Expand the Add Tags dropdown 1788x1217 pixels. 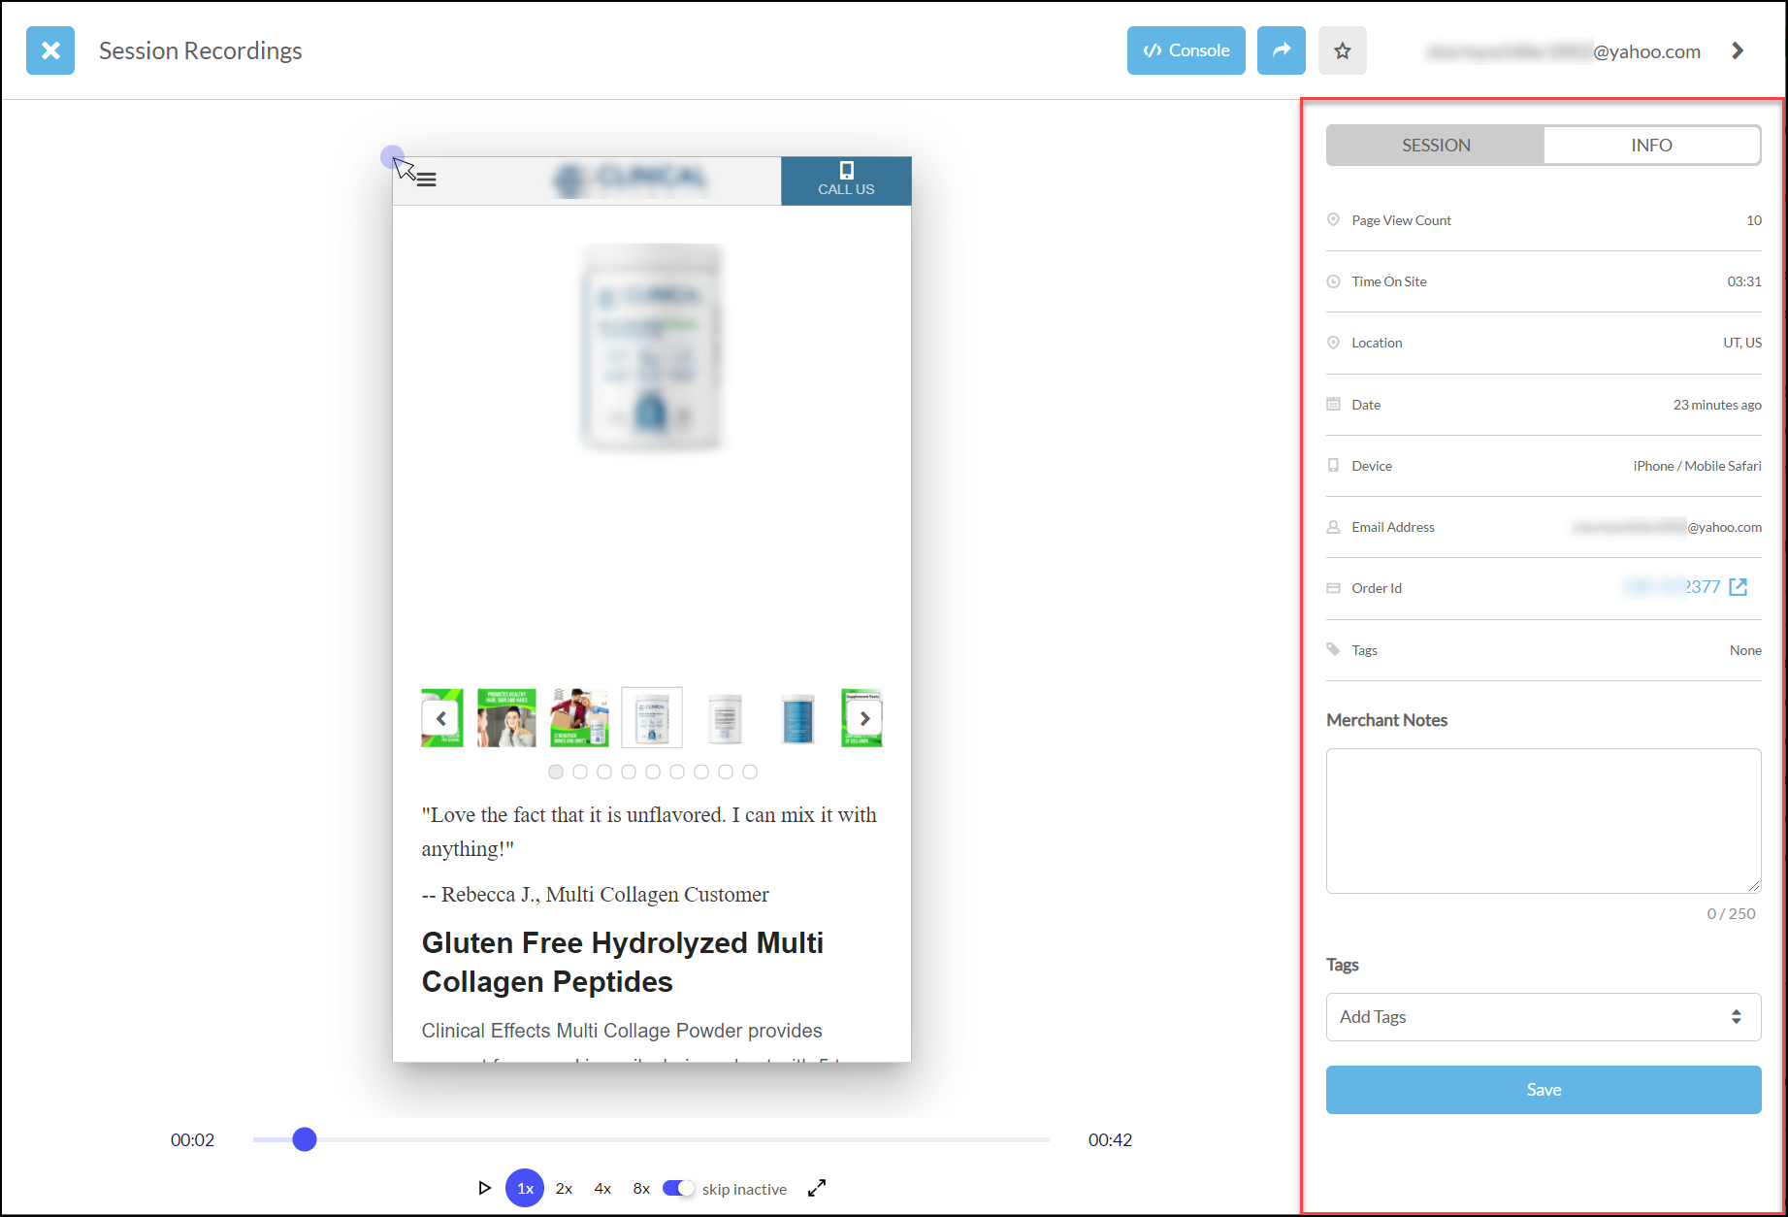click(1544, 1017)
